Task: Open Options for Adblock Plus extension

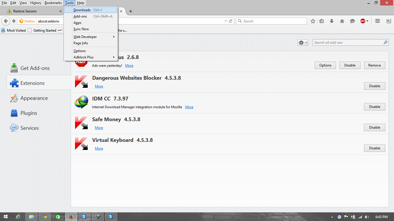Action: (x=325, y=65)
